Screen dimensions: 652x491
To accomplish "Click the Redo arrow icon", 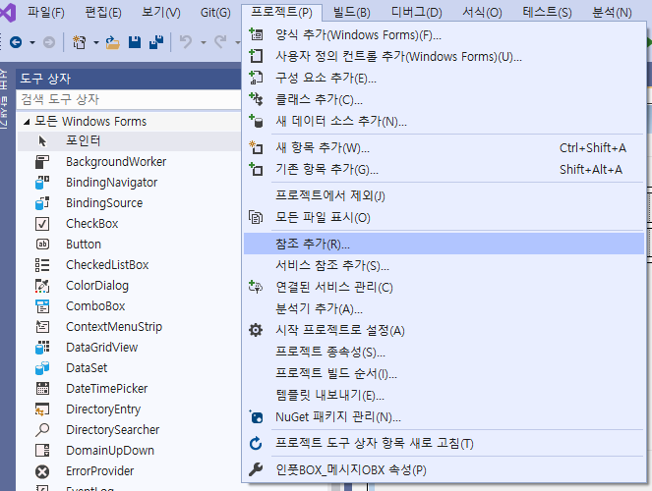I will [x=220, y=42].
